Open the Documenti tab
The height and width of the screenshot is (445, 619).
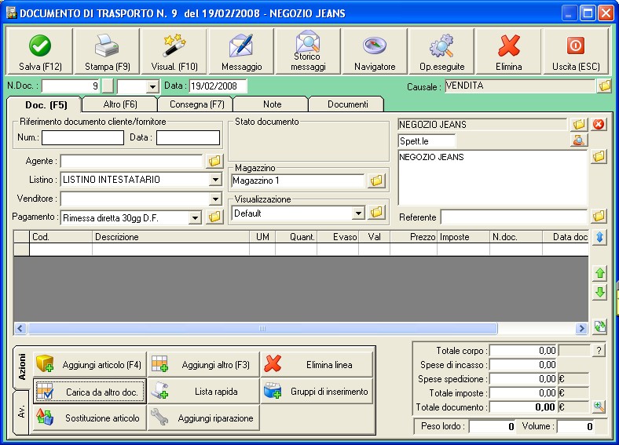click(347, 104)
